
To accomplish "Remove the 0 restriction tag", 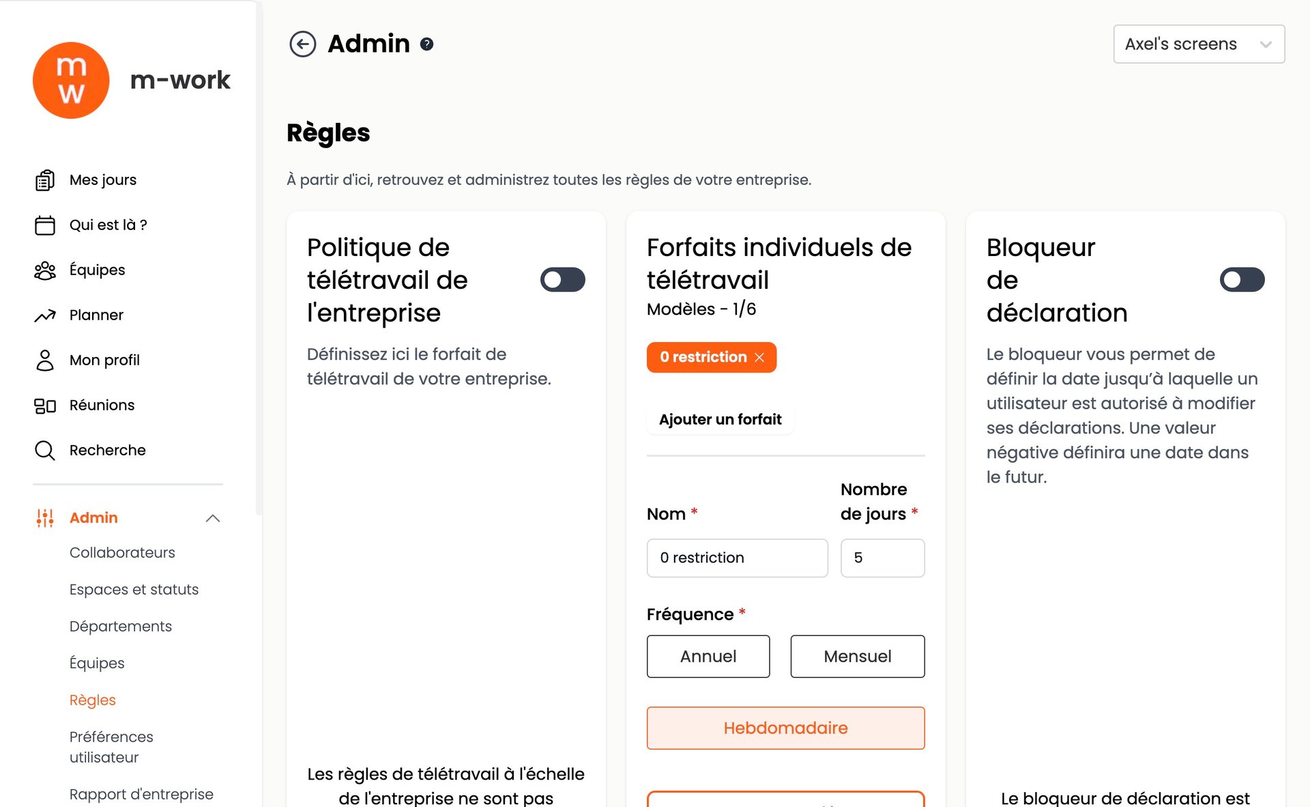I will click(759, 358).
